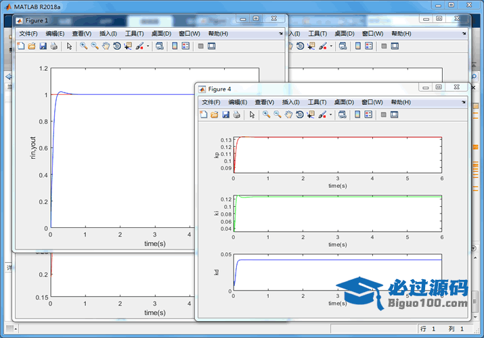Enable Data Cursor tool in Figure 4

[x=311, y=115]
